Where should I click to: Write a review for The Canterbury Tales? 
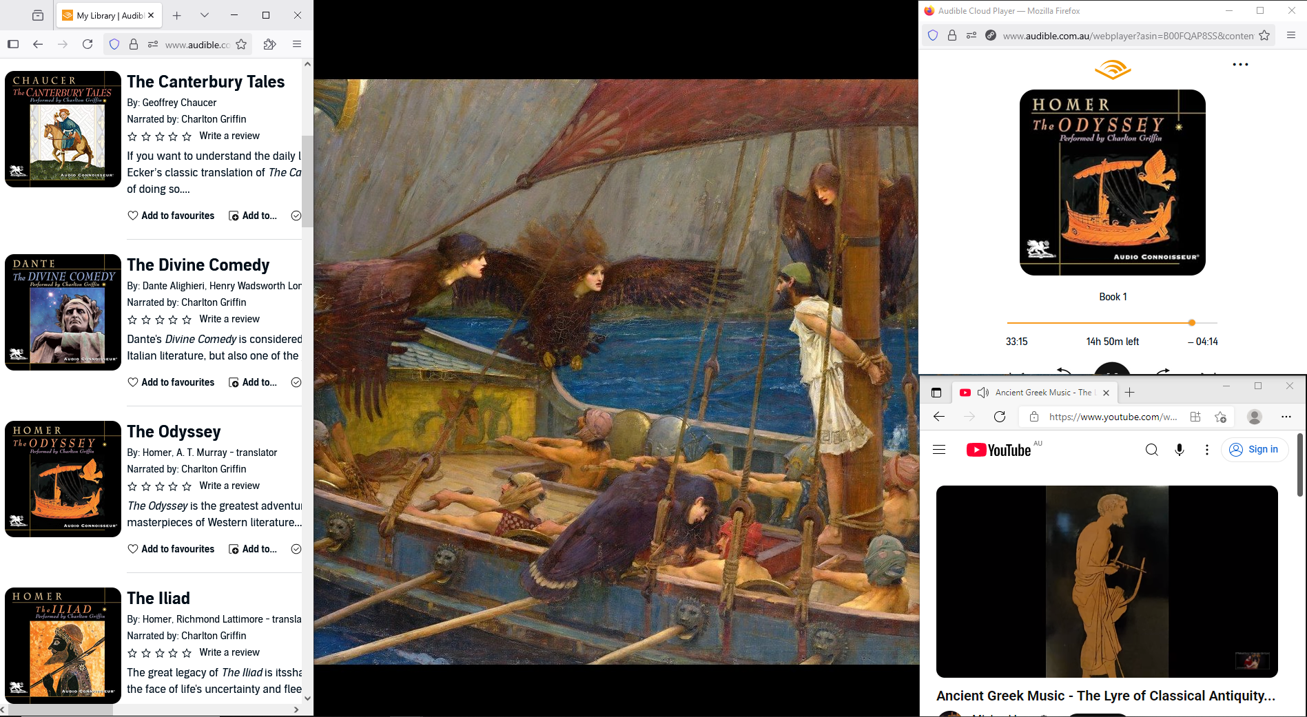(x=229, y=136)
